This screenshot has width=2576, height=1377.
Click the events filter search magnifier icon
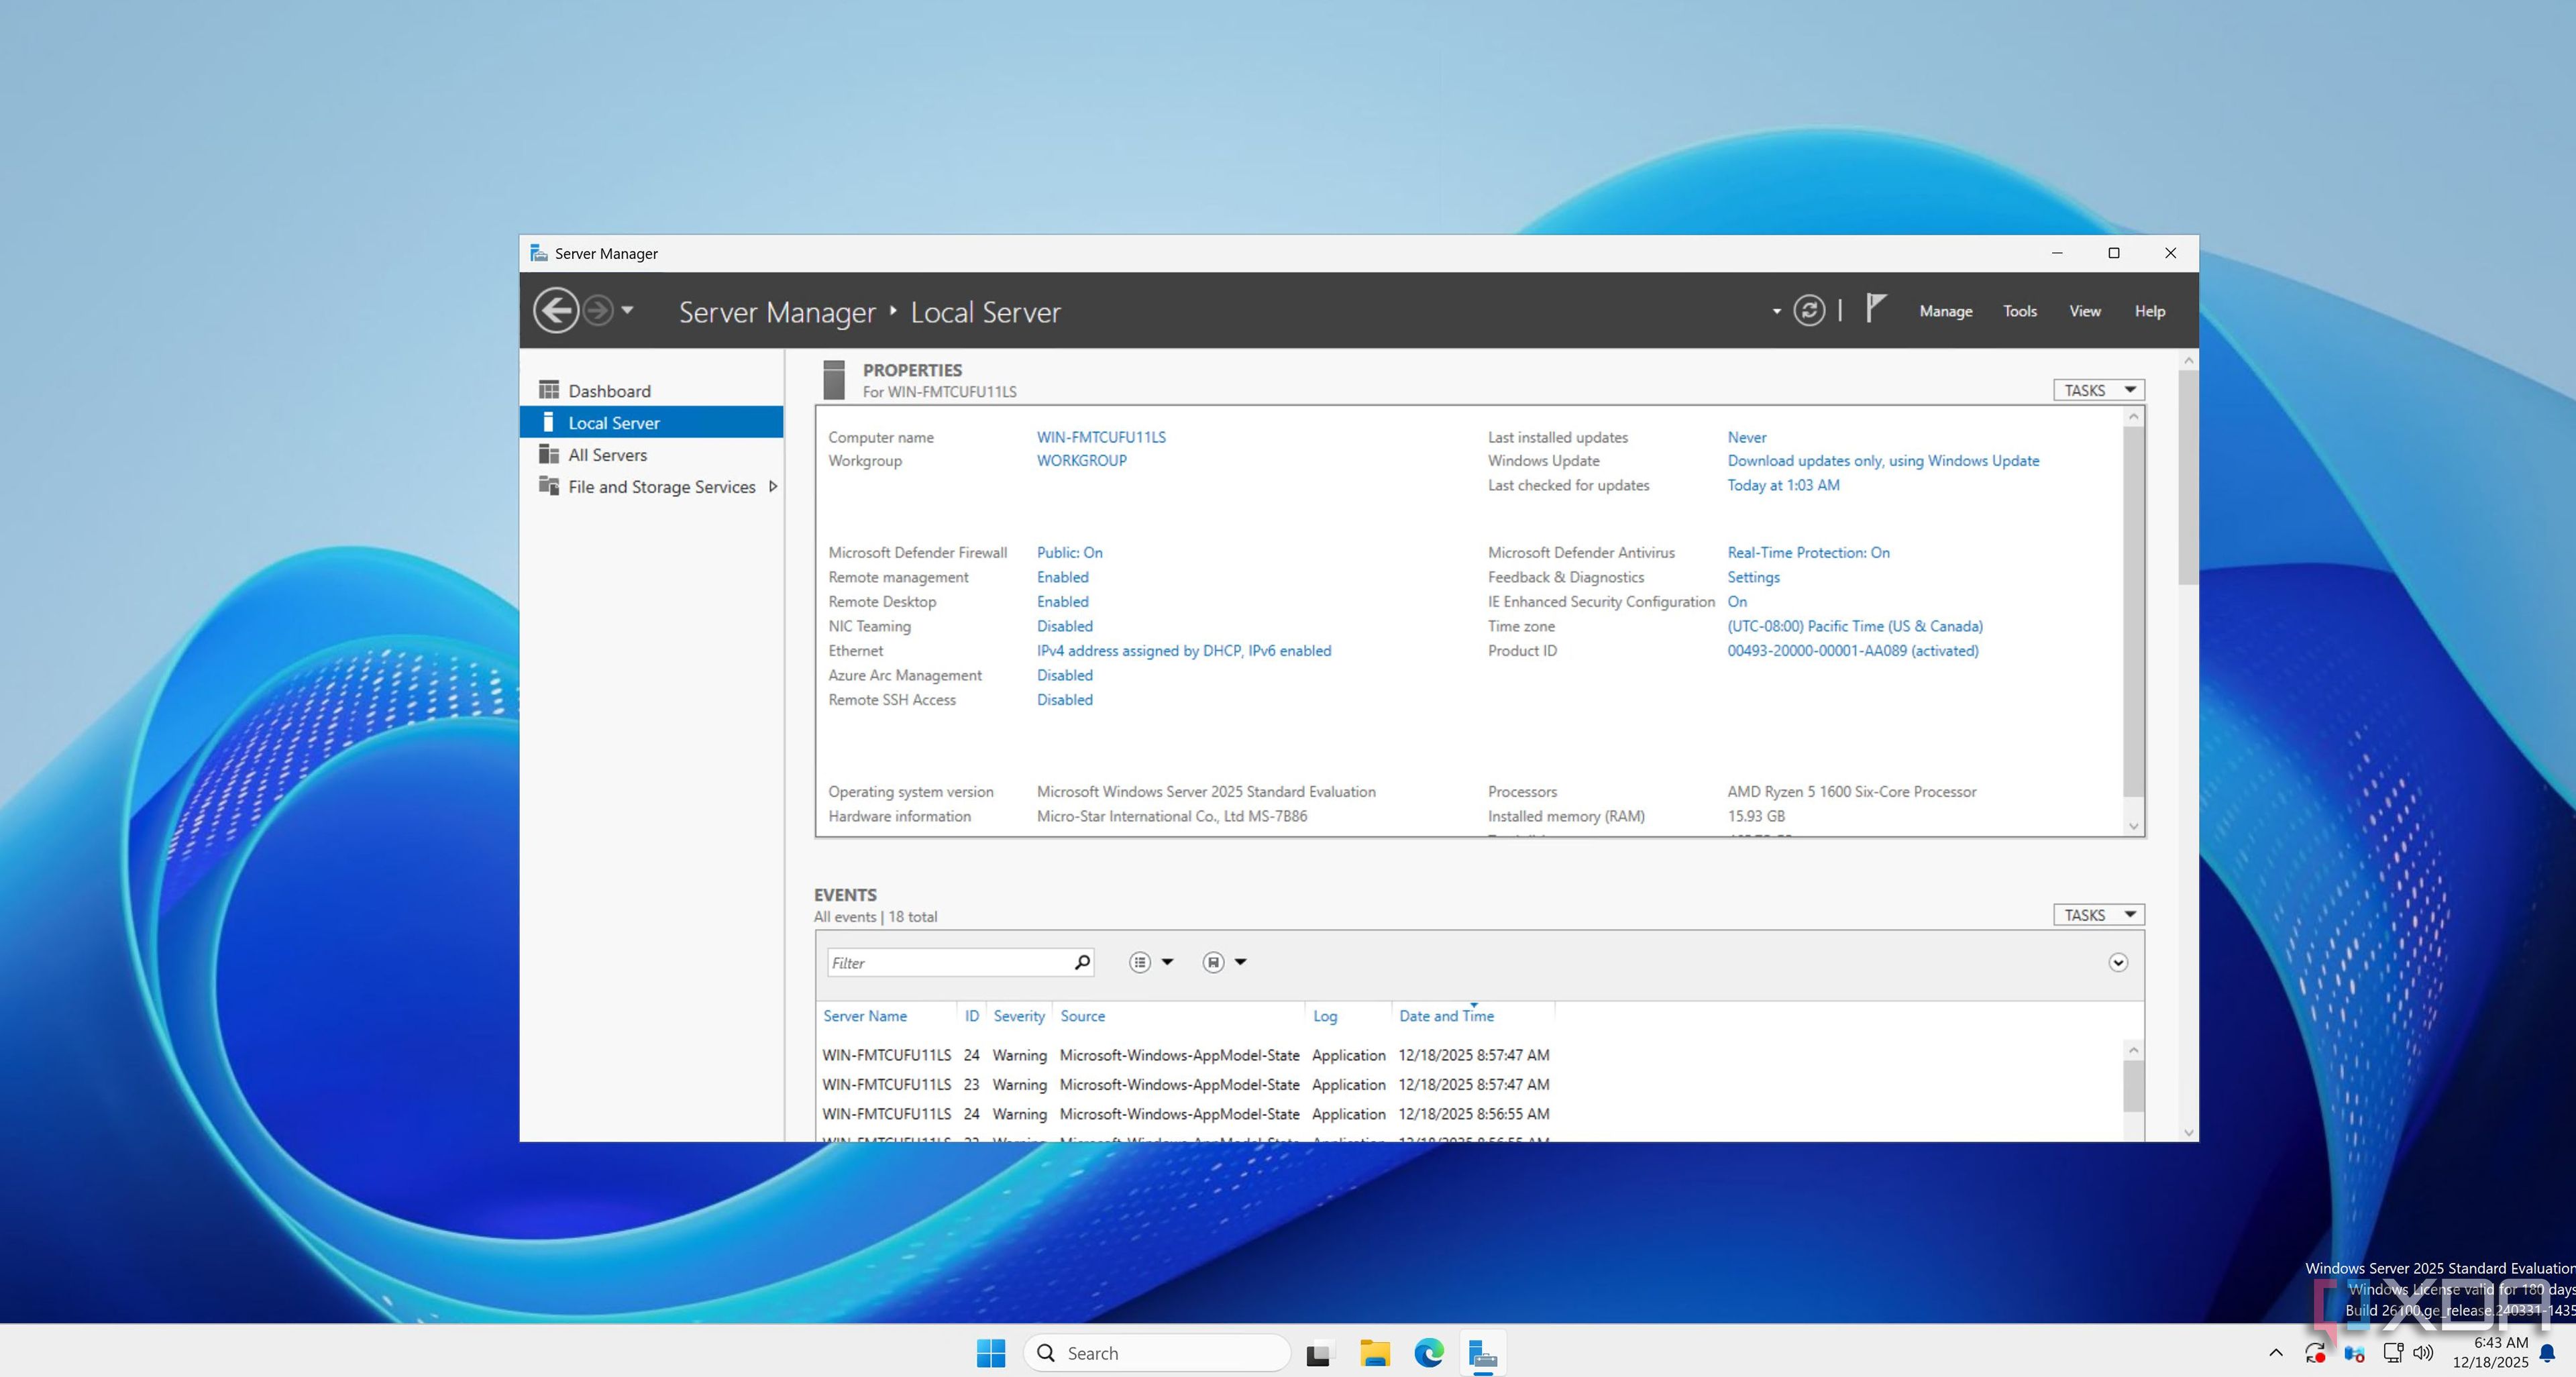click(x=1081, y=962)
